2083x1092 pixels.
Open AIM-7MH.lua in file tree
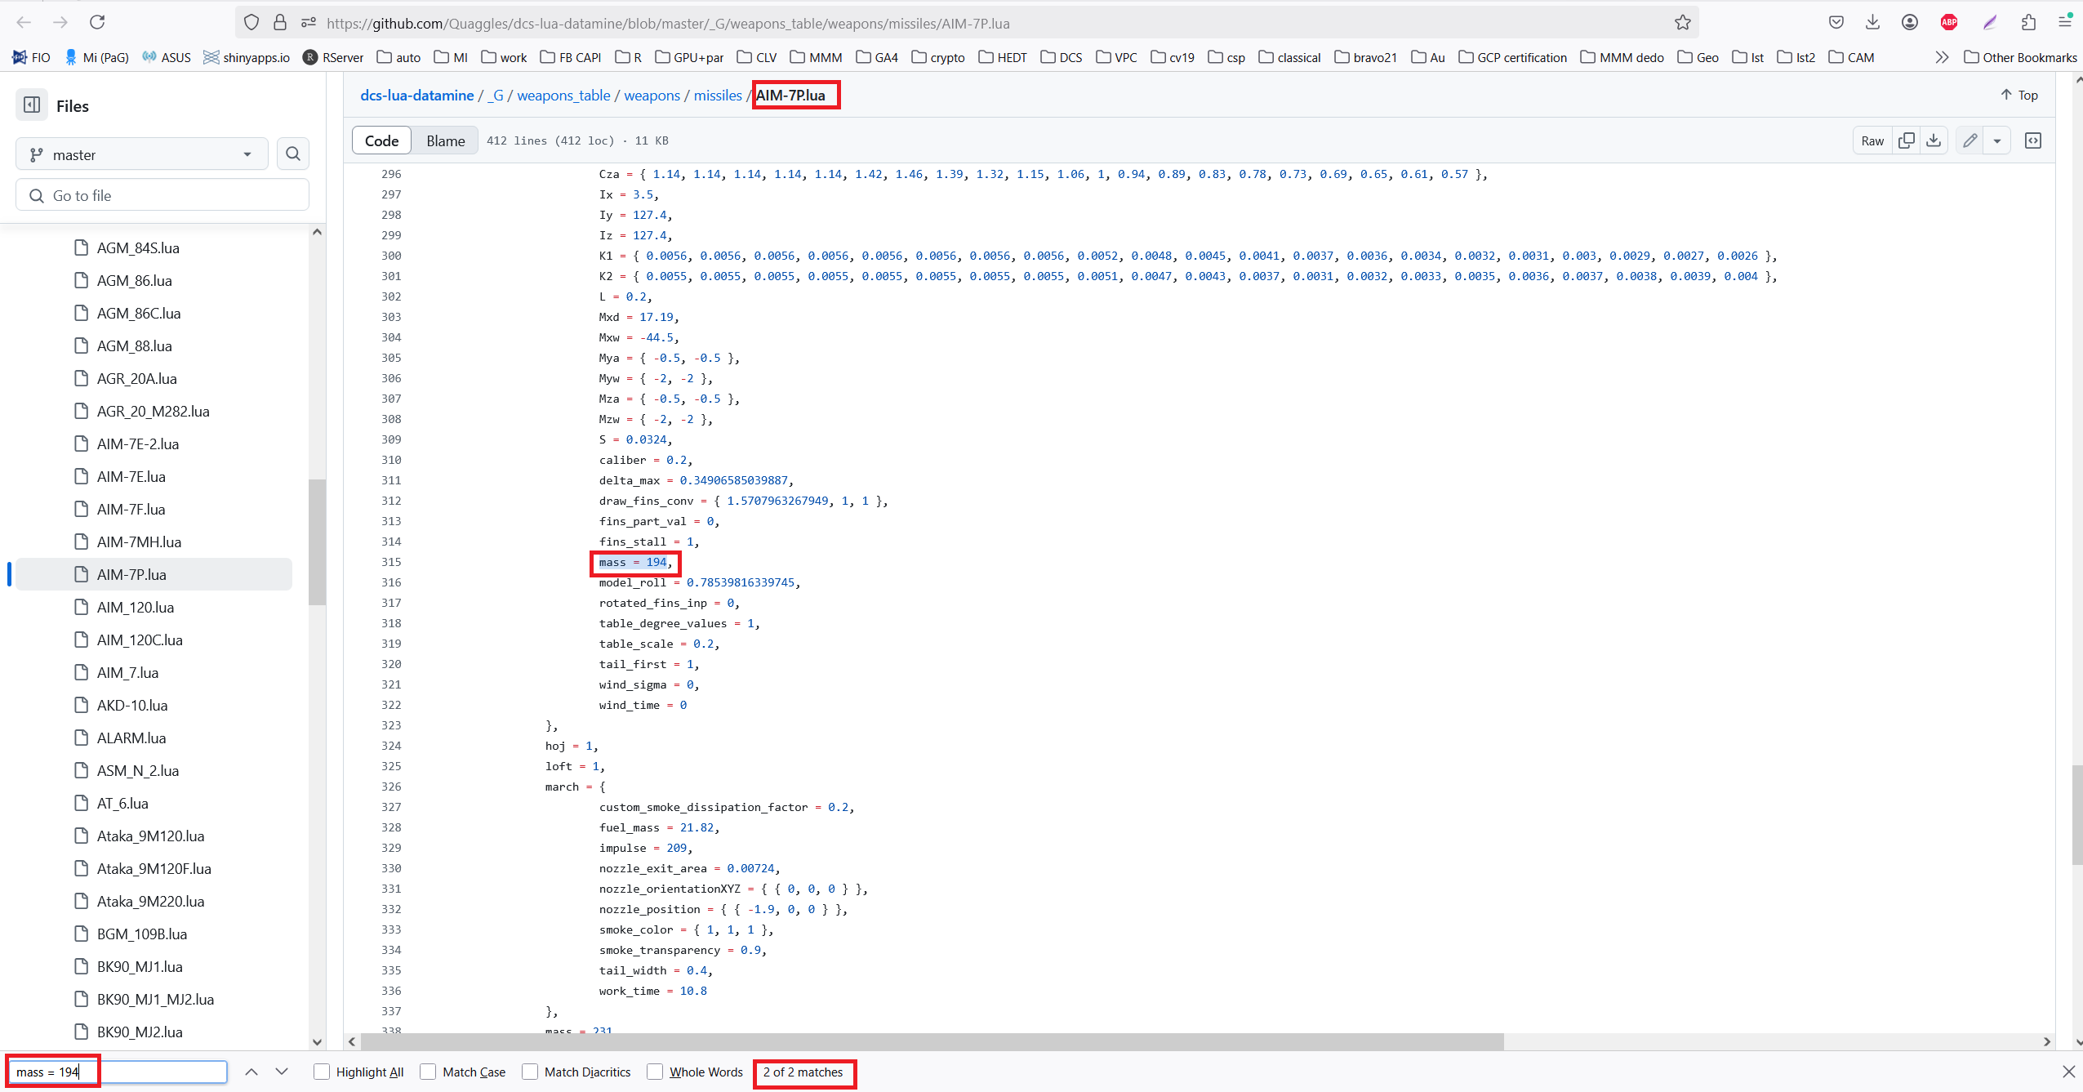point(139,542)
